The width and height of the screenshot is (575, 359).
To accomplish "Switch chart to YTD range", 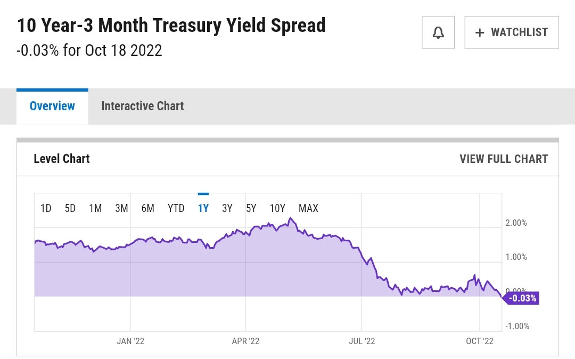I will click(176, 208).
